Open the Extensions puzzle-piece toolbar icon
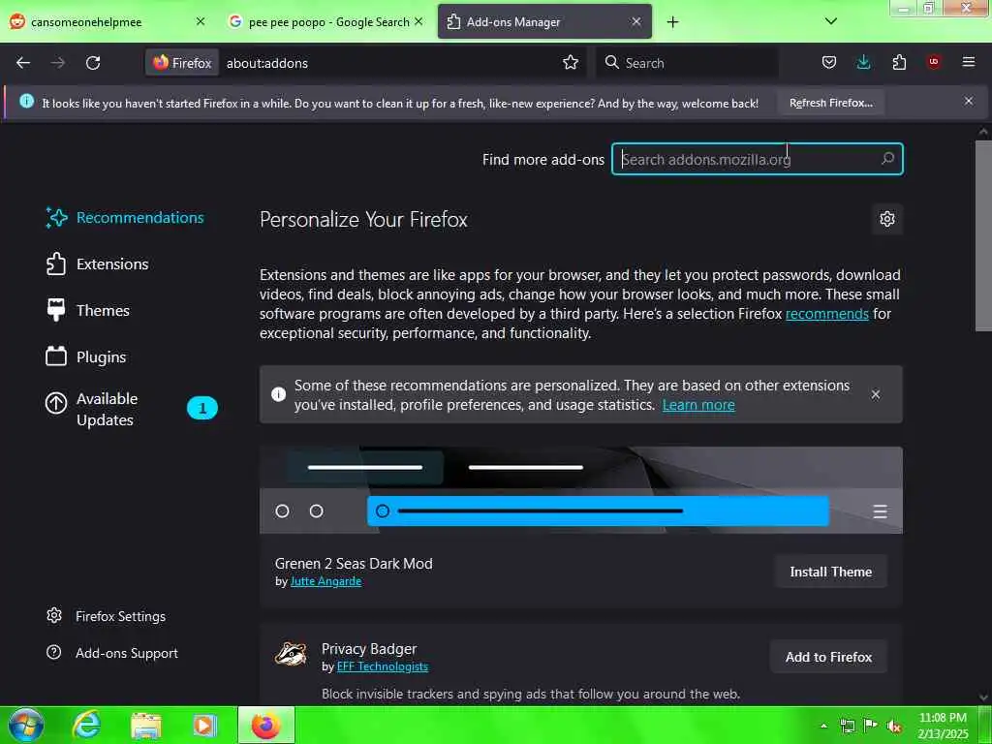Screen dimensions: 992x744 pyautogui.click(x=899, y=62)
